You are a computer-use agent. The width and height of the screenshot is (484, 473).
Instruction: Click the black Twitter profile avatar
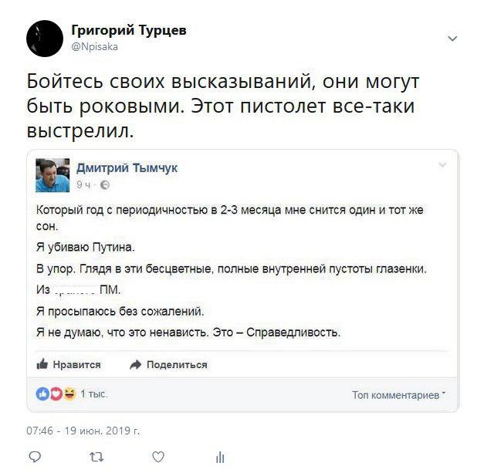46,38
